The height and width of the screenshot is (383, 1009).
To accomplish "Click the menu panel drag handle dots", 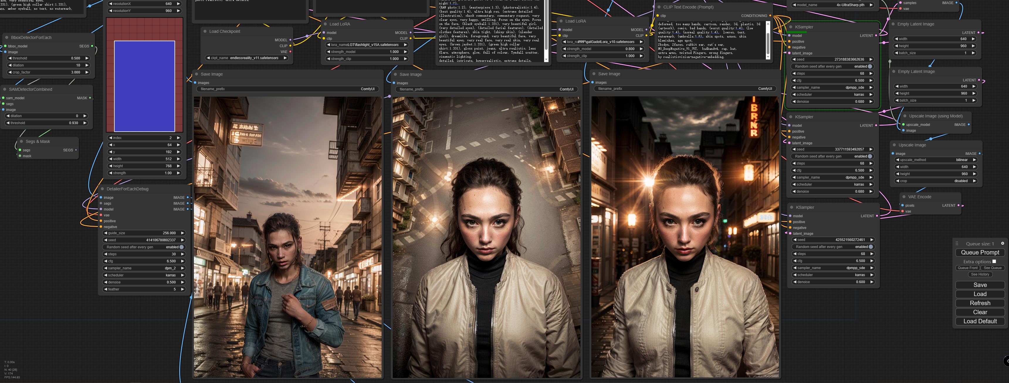I will click(x=956, y=243).
